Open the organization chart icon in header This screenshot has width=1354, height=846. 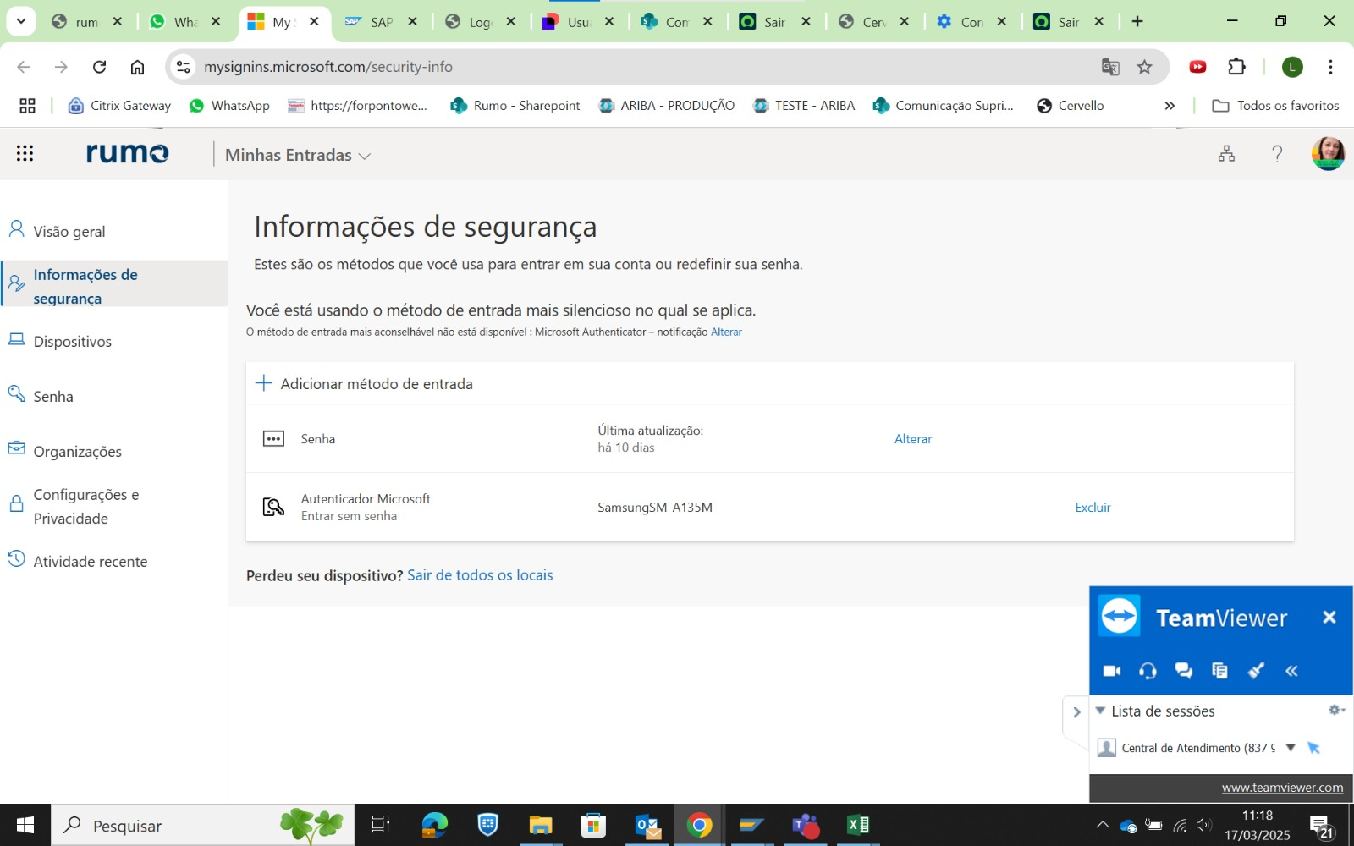tap(1226, 153)
